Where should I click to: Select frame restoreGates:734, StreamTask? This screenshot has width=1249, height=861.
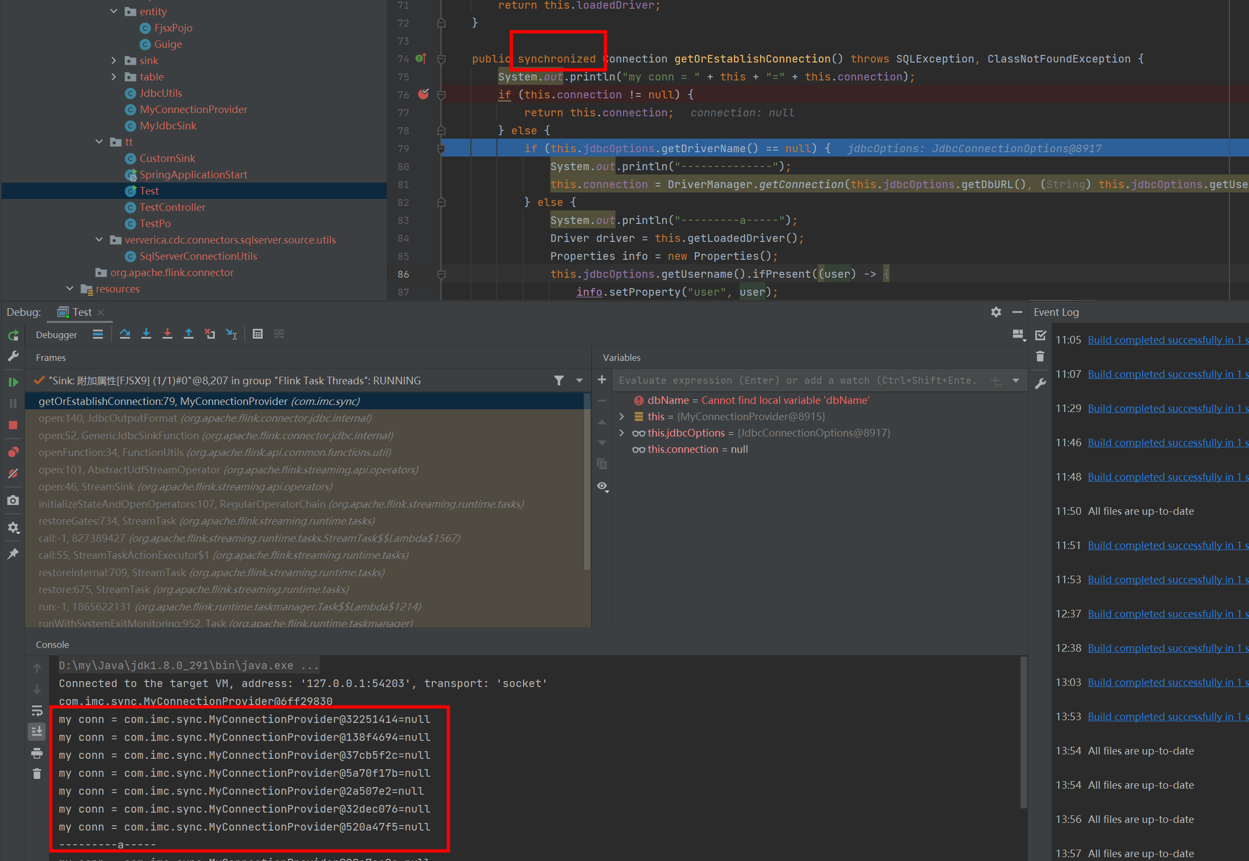pyautogui.click(x=305, y=521)
